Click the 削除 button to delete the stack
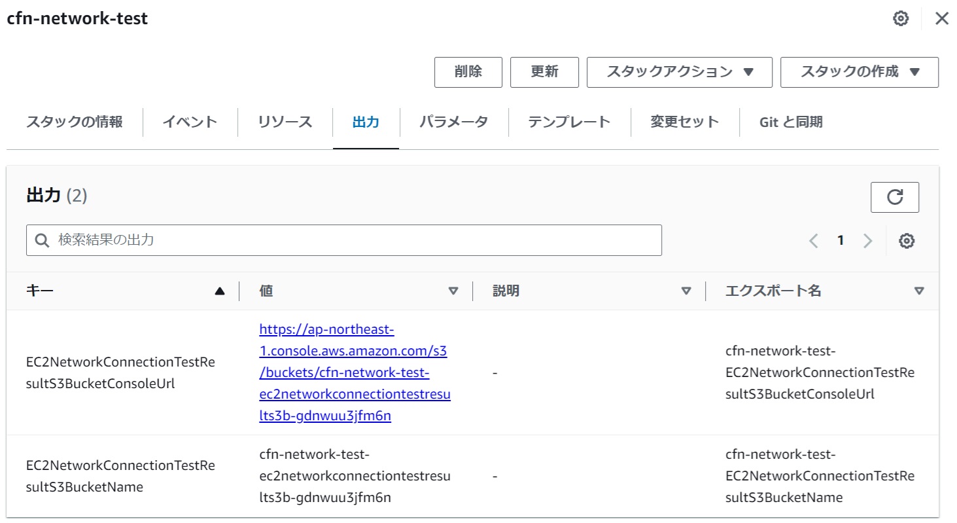This screenshot has width=957, height=523. coord(468,72)
